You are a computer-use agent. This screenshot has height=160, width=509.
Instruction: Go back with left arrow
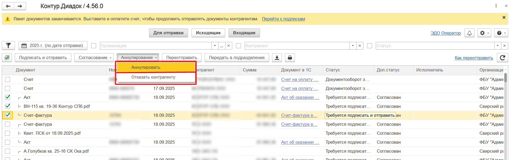click(x=8, y=6)
